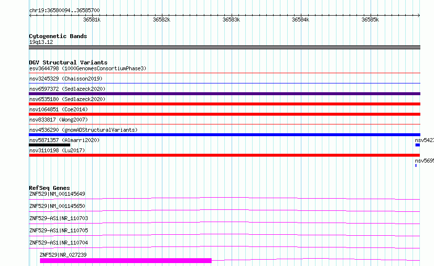Open variant esv3644798 (1000GenomesConsortiumPhase3)

pos(88,68)
